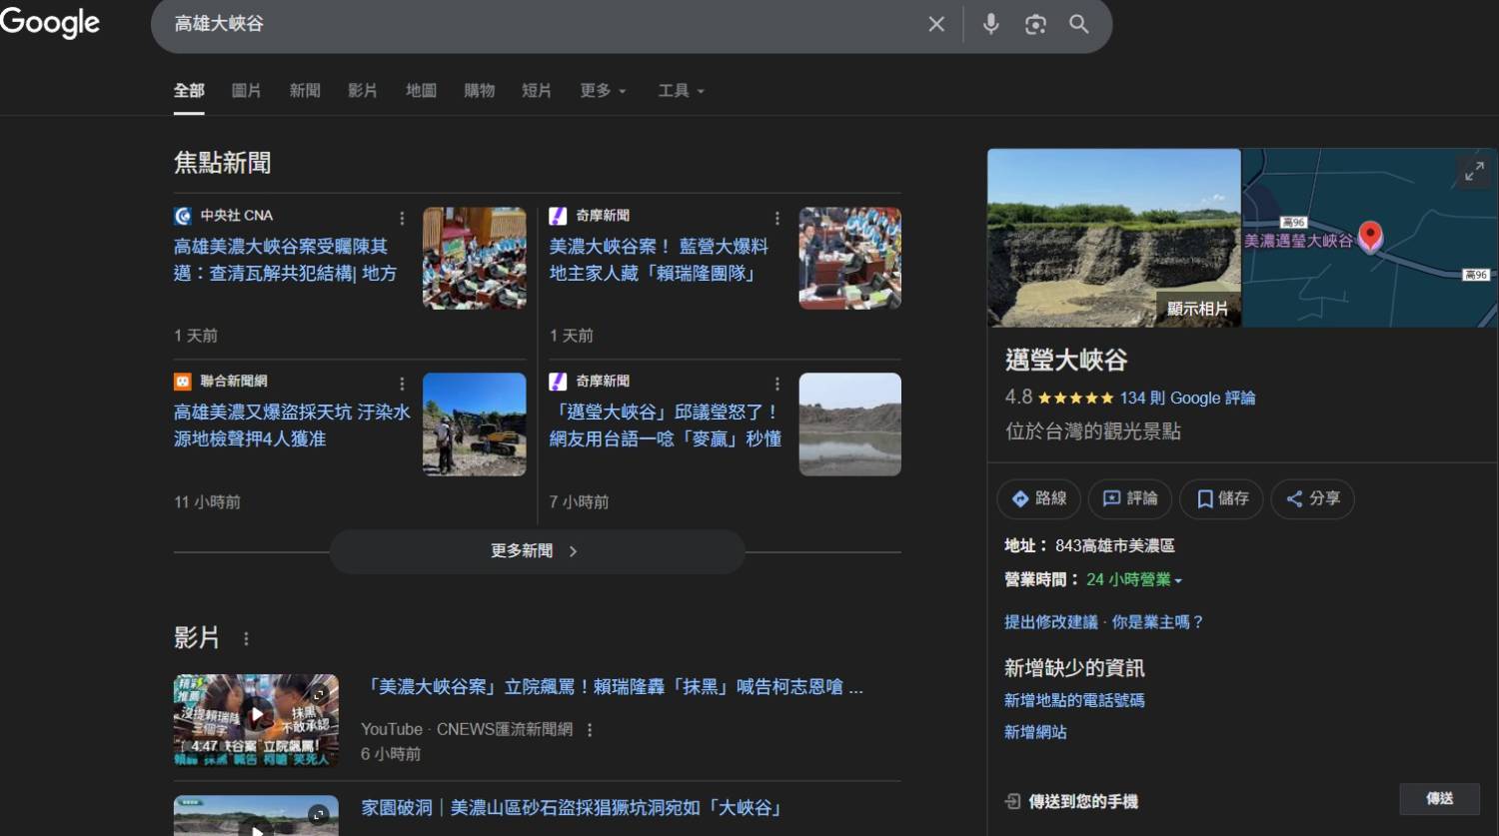Viewport: 1499px width, 836px height.
Task: Switch to the 圖片 tab
Action: tap(246, 91)
